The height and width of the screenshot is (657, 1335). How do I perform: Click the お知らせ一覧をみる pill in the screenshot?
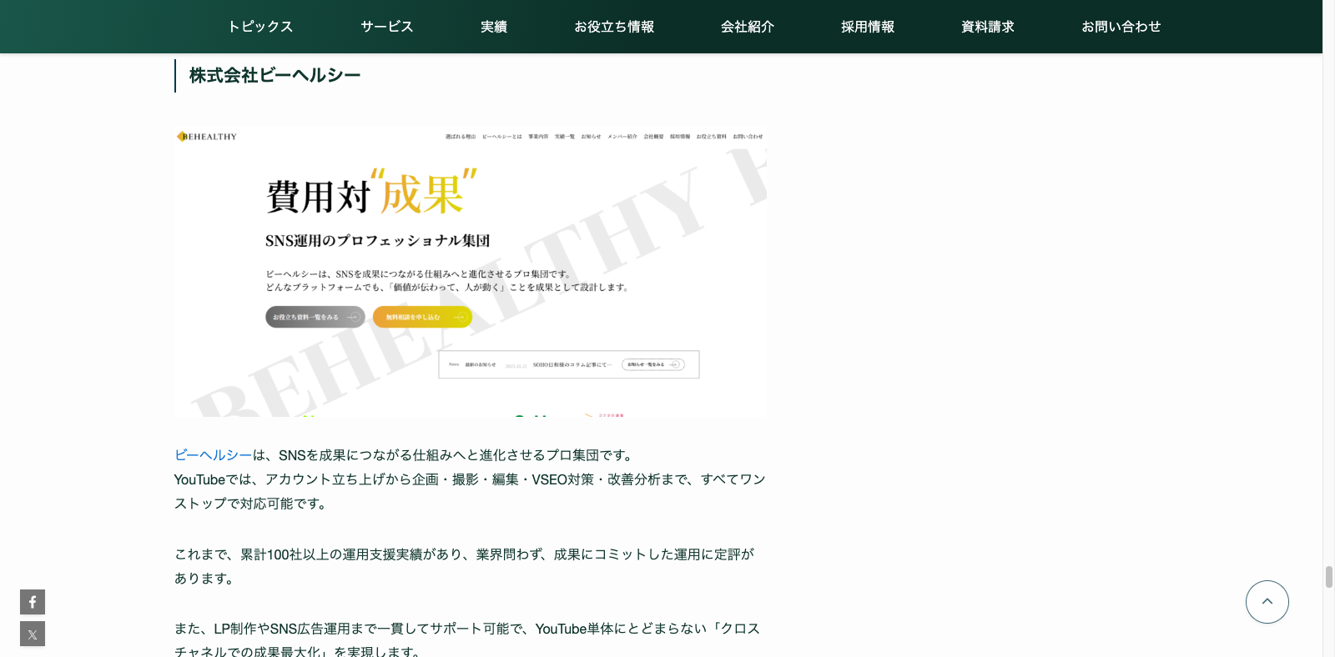(653, 364)
